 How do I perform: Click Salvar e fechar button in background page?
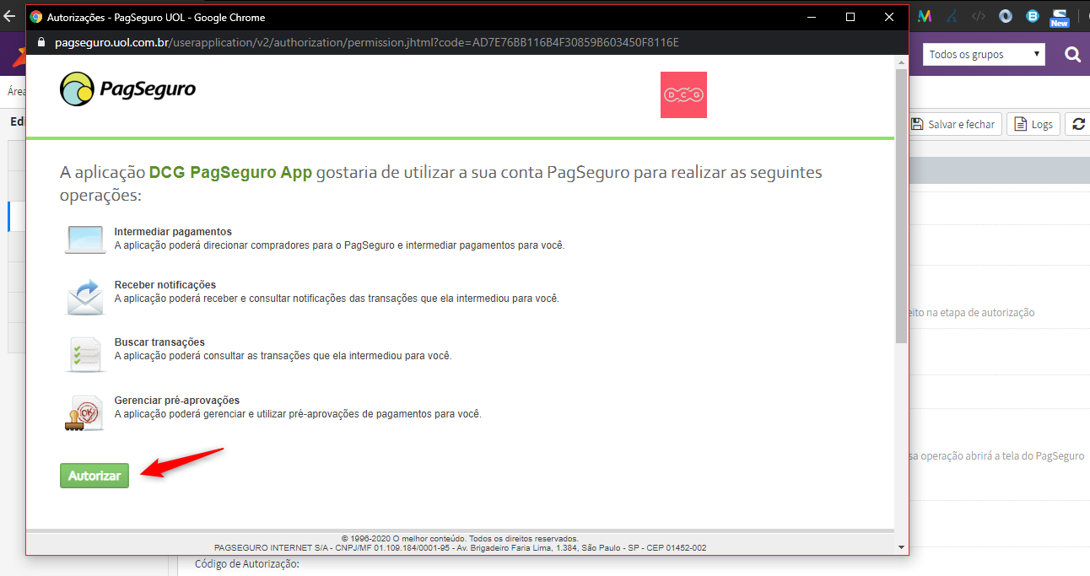[x=954, y=124]
